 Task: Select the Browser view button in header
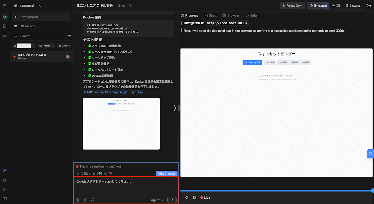point(353,6)
